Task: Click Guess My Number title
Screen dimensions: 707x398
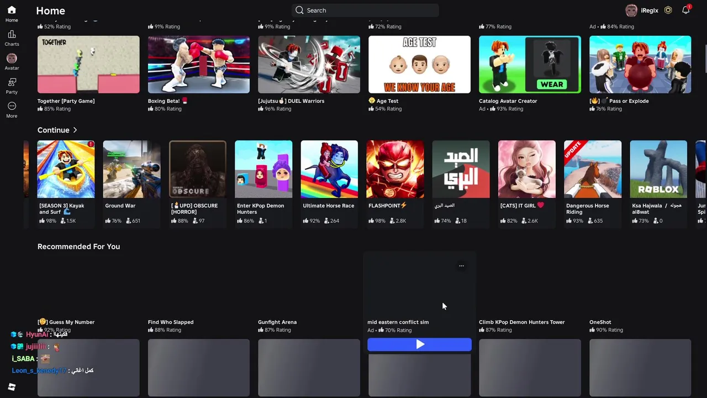Action: pos(66,322)
